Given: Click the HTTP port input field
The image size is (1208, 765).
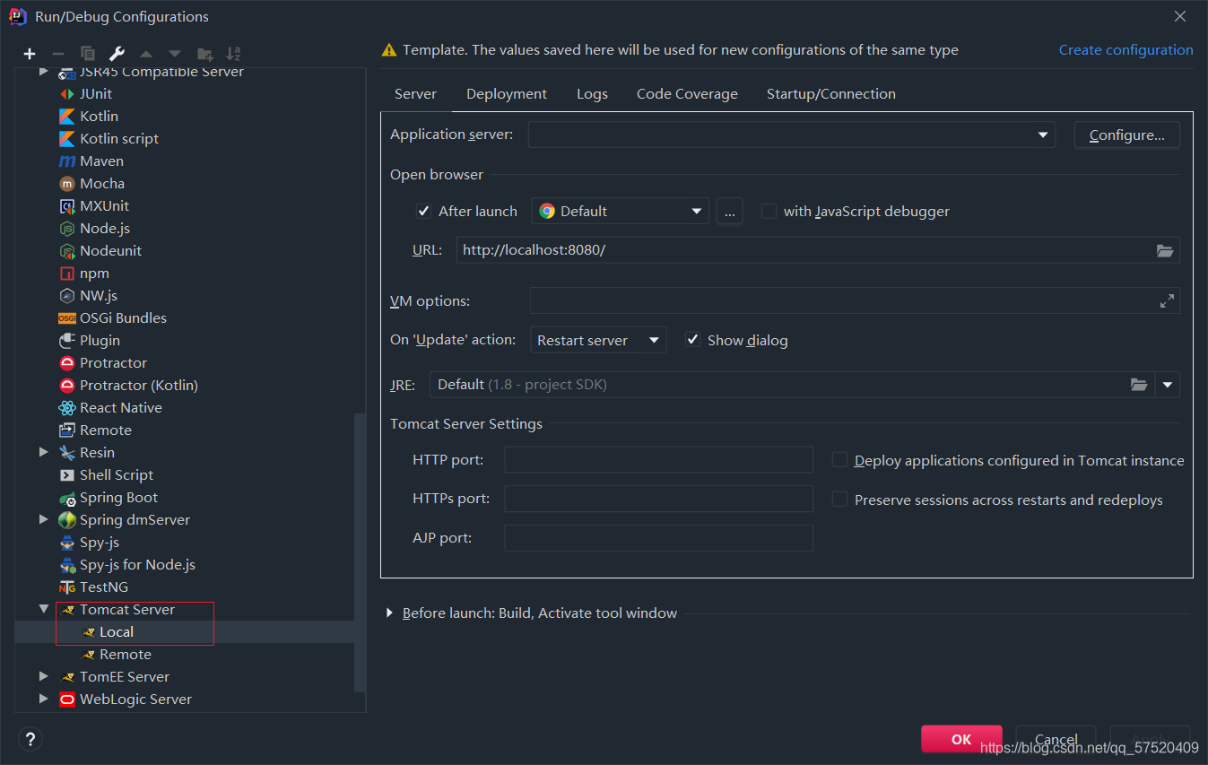Looking at the screenshot, I should [659, 460].
